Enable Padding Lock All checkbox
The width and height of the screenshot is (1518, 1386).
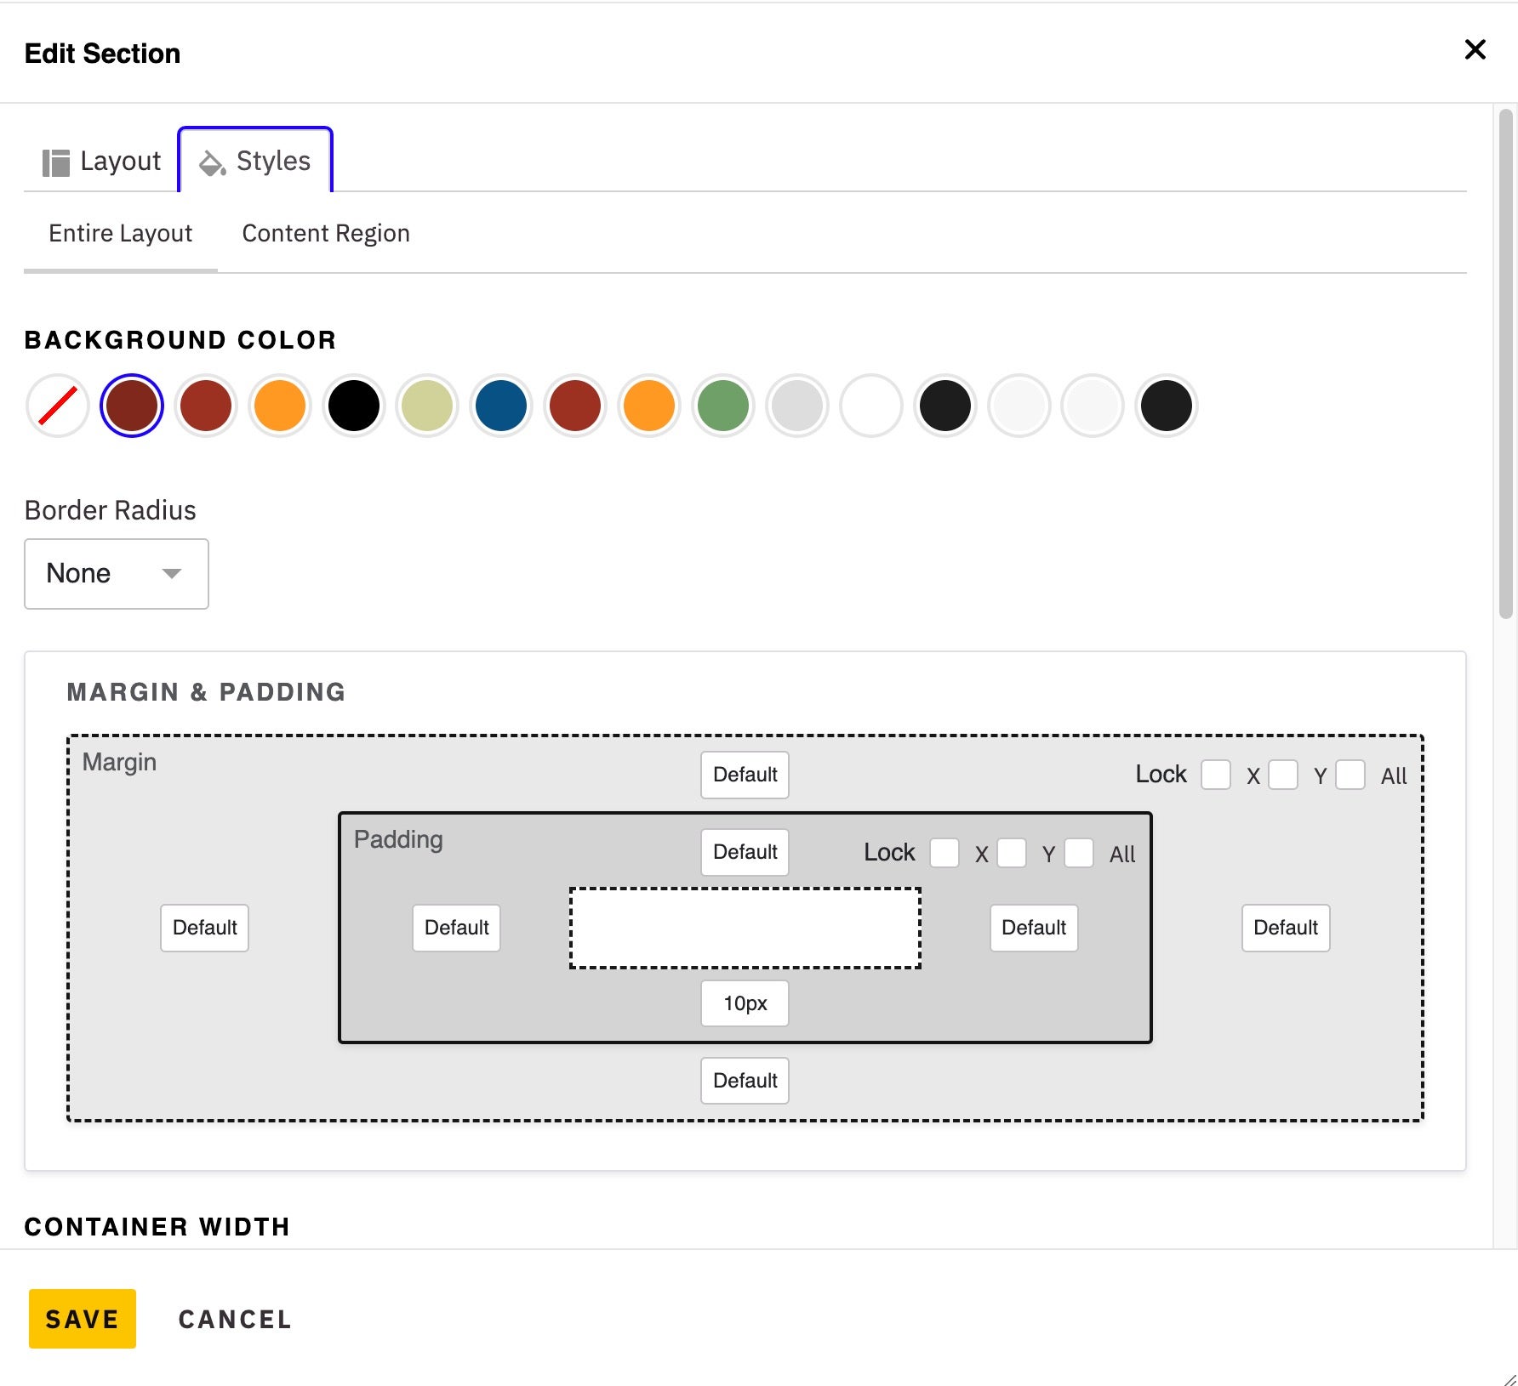click(1079, 852)
